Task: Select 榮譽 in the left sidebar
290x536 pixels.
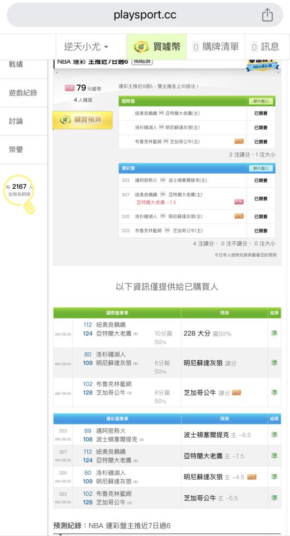Action: coord(16,150)
